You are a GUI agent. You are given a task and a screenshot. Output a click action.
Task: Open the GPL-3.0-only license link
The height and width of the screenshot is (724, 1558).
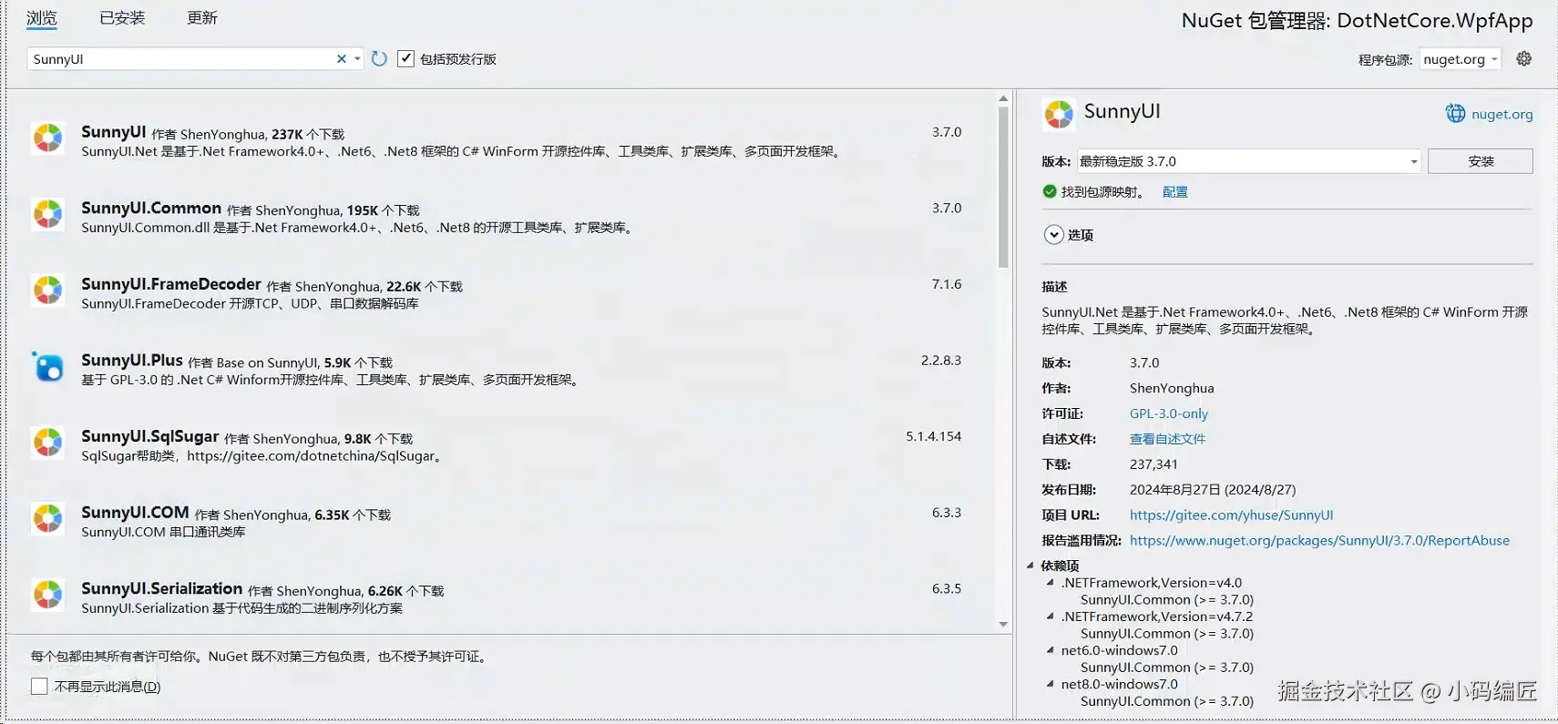click(x=1169, y=413)
